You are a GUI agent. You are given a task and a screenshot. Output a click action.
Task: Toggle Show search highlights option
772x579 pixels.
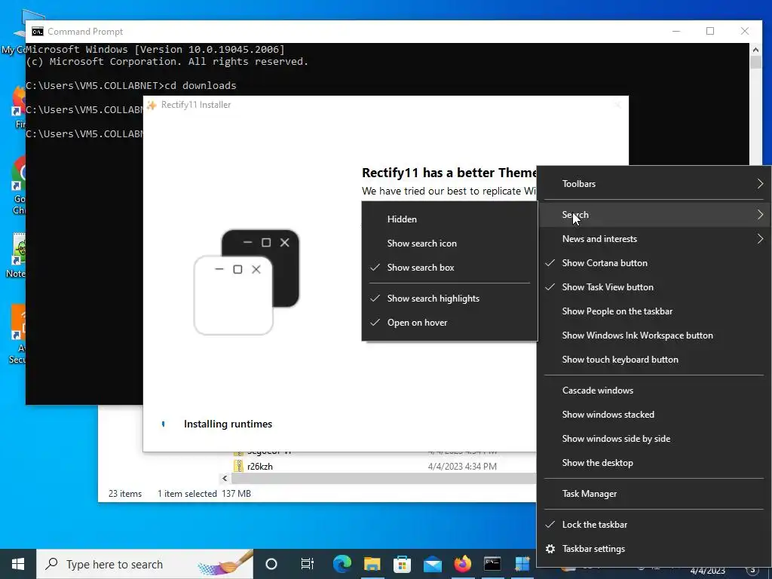coord(449,299)
